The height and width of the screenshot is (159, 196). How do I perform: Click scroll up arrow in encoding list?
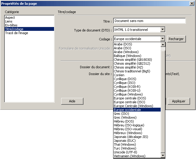click(163, 44)
